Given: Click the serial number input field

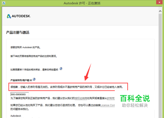Looking at the screenshot, I should 20,94.
